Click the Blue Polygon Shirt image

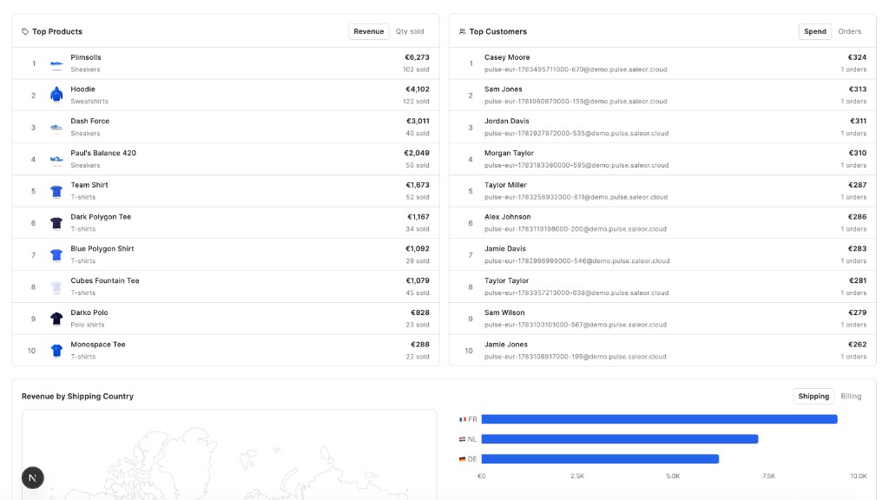point(56,255)
